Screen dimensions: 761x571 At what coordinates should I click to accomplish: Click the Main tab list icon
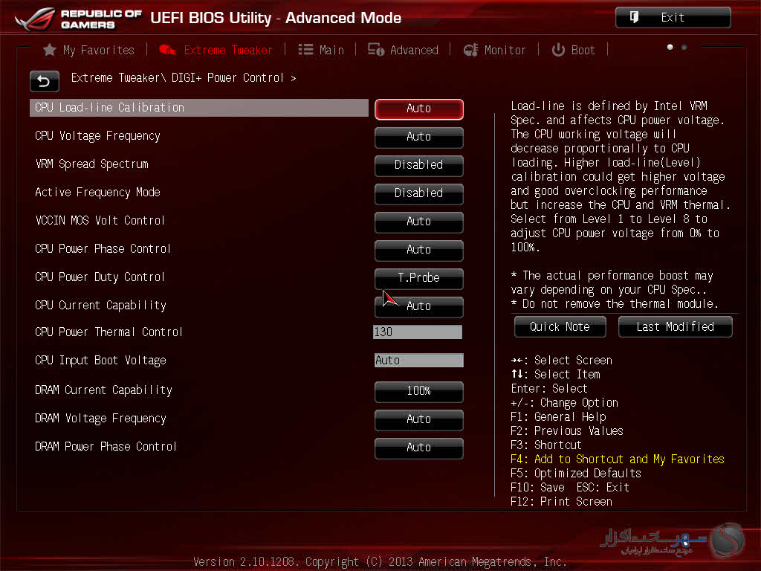click(x=305, y=50)
